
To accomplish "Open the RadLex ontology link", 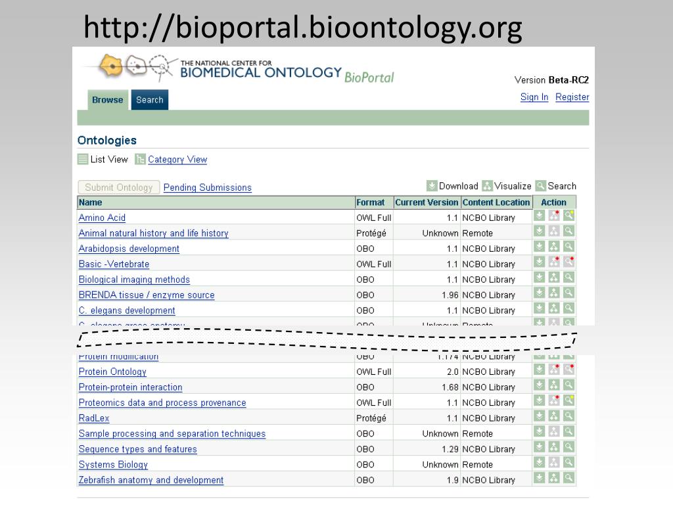I will 94,418.
